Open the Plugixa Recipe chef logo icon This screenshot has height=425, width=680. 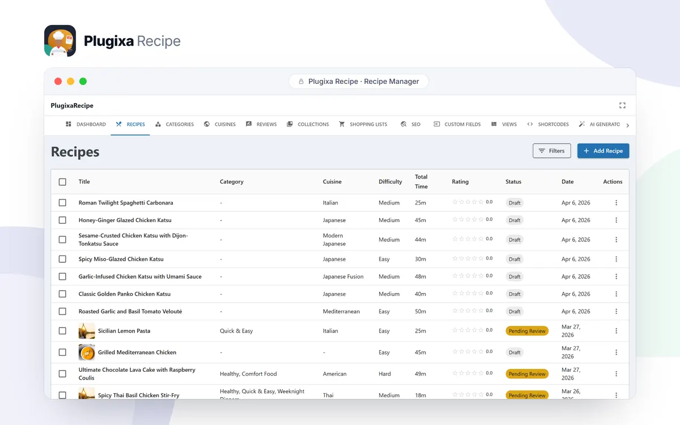pos(60,41)
